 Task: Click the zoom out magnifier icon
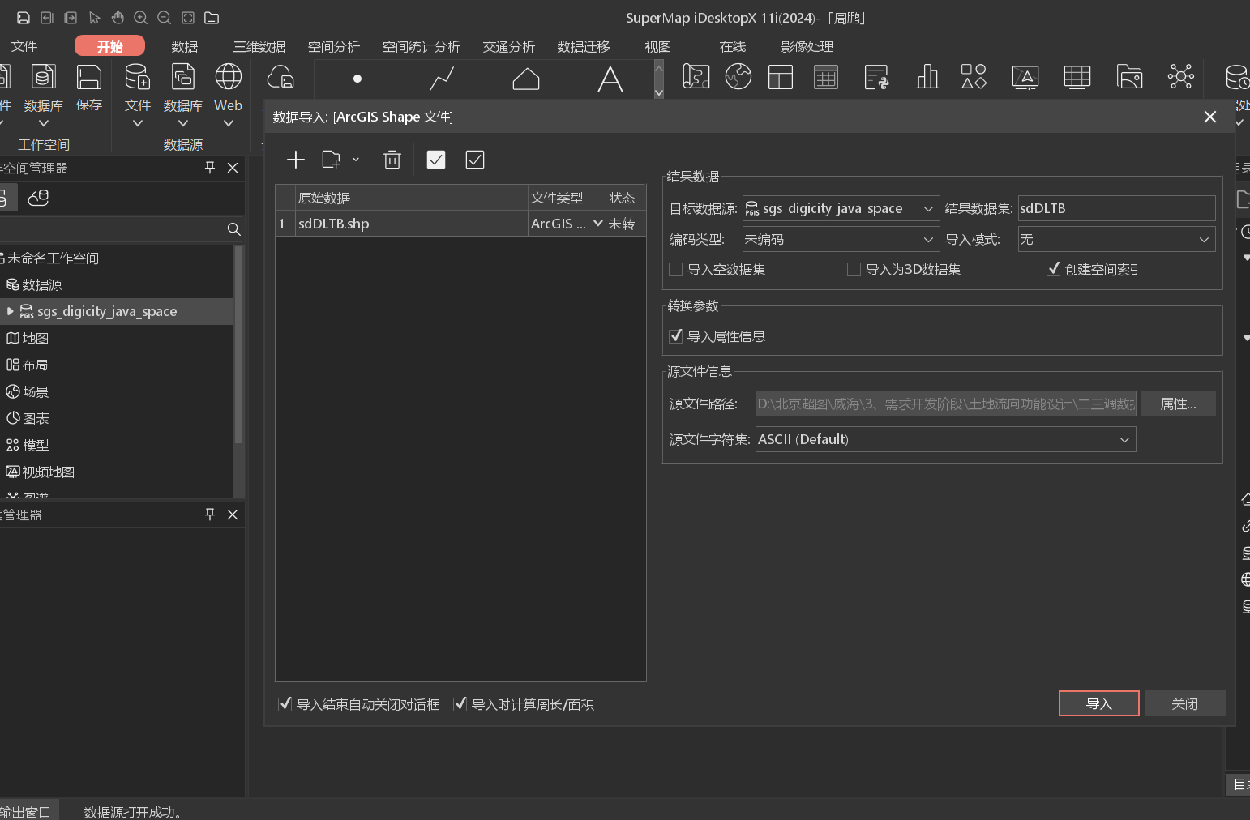pos(165,18)
